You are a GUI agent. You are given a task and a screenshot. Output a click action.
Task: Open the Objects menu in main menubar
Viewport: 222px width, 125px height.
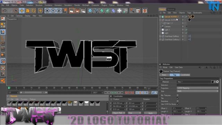pyautogui.click(x=14, y=5)
